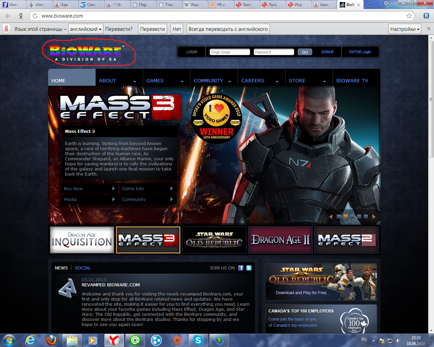Open Windows Explorer folder in taskbar

click(x=73, y=340)
